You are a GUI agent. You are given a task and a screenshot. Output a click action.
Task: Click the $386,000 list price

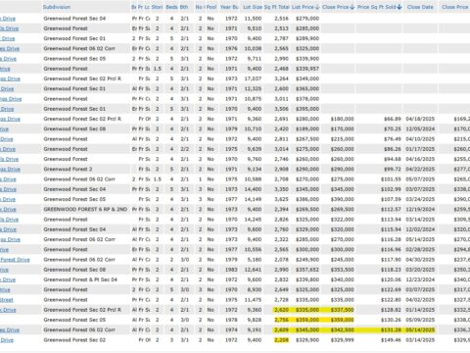(x=307, y=199)
